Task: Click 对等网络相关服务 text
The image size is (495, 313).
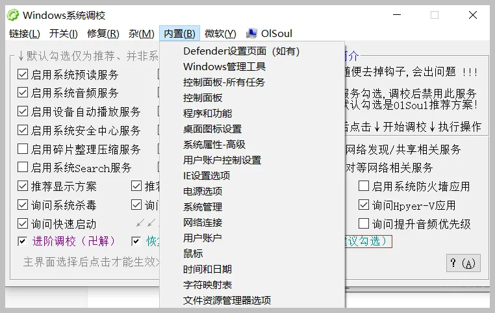Action: tap(389, 168)
